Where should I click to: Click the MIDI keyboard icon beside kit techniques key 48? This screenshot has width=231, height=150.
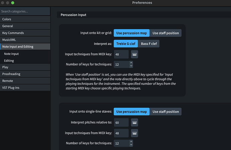click(135, 54)
